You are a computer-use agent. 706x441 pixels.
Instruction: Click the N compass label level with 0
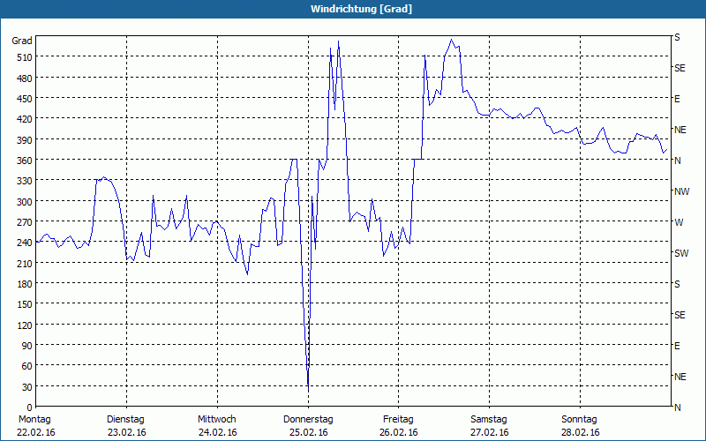[677, 407]
